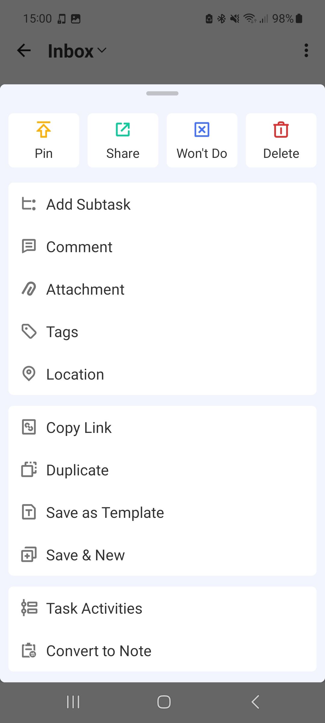Image resolution: width=325 pixels, height=723 pixels.
Task: Open the three-dot overflow menu
Action: coord(306,51)
